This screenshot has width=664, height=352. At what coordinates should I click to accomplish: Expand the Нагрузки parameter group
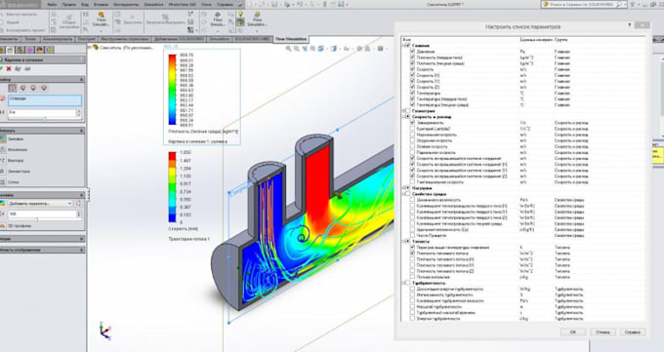(403, 188)
